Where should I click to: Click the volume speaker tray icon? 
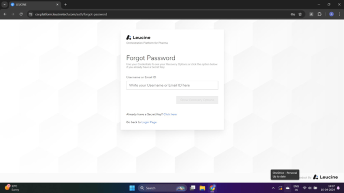[310, 188]
